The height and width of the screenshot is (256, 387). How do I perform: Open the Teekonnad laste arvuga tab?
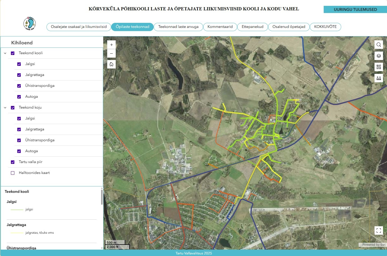[178, 27]
